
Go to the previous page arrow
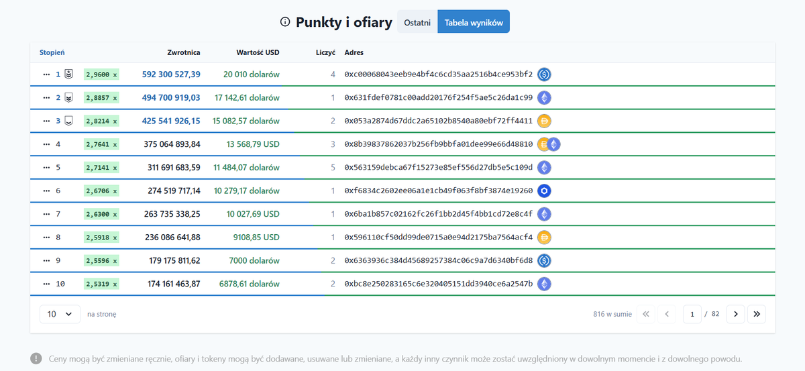pyautogui.click(x=667, y=314)
